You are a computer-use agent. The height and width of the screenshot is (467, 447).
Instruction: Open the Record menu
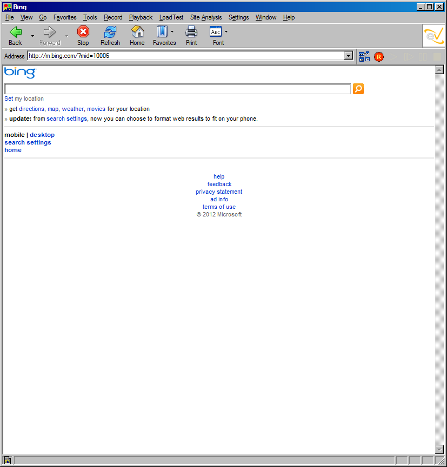point(113,17)
